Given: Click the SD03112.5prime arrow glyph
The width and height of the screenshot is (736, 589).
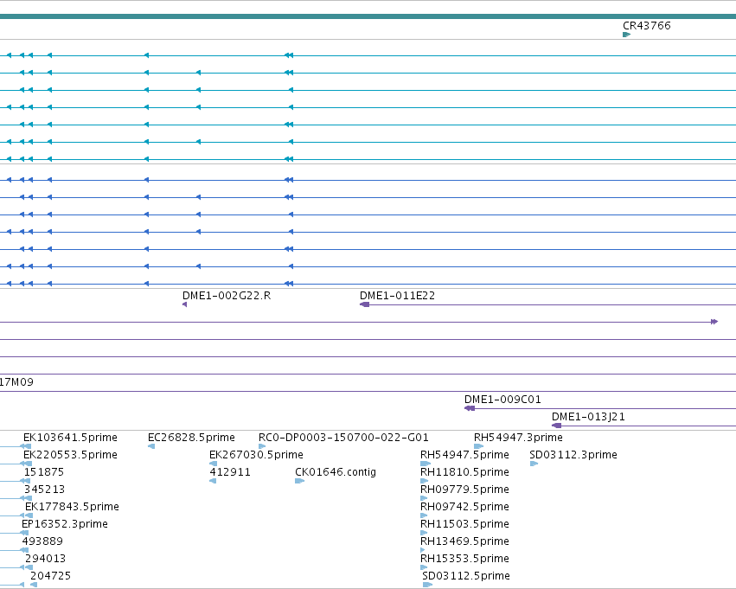Looking at the screenshot, I should [427, 585].
